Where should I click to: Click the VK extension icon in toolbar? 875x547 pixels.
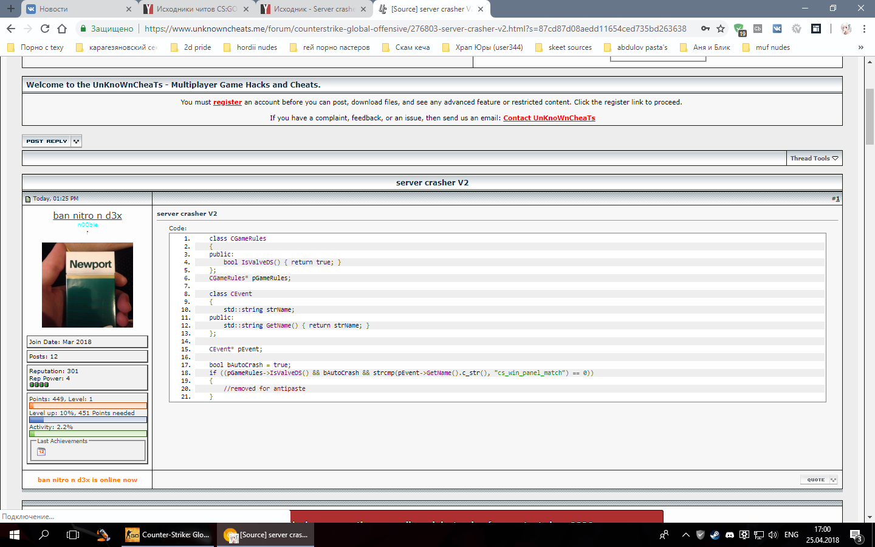pos(777,29)
